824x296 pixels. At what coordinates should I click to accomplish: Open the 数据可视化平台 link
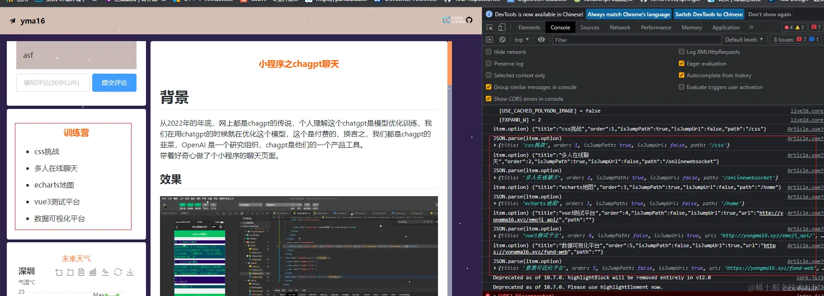click(60, 219)
